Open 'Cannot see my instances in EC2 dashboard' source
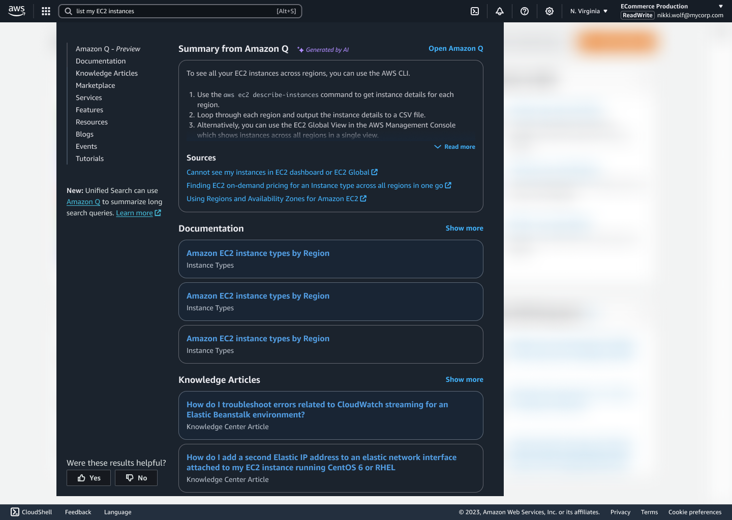The width and height of the screenshot is (732, 520). tap(278, 172)
